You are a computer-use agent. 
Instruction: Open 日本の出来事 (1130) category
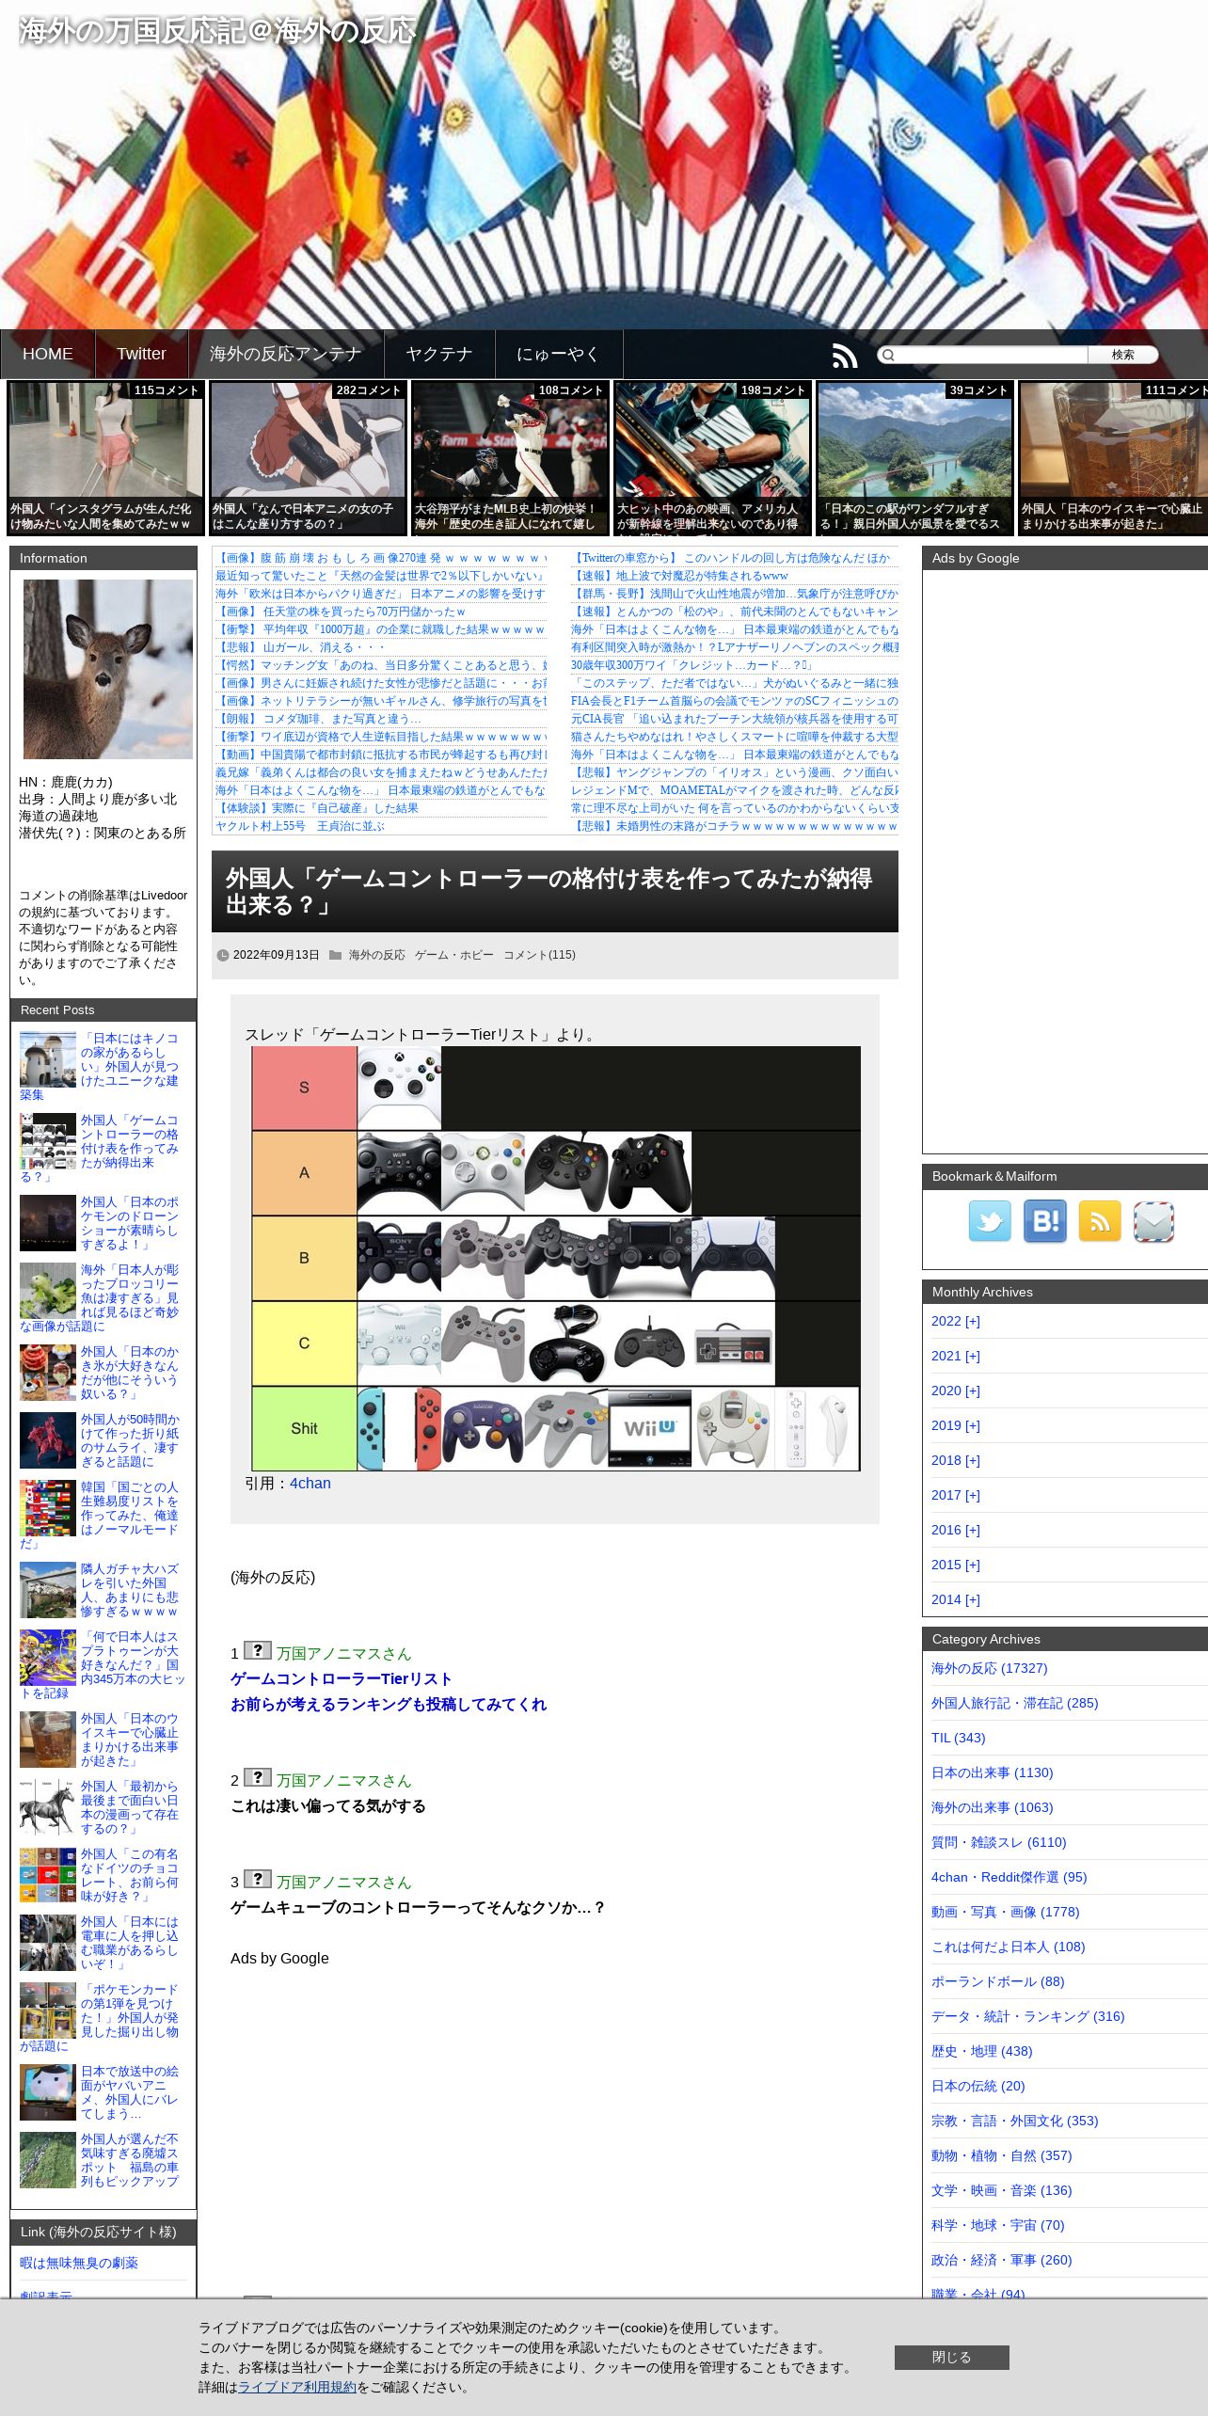point(992,1772)
